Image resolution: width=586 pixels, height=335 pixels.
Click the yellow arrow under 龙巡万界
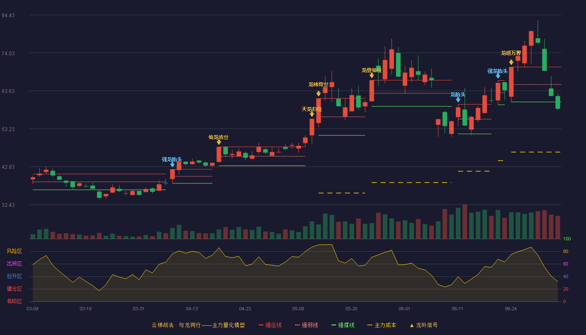[x=511, y=62]
